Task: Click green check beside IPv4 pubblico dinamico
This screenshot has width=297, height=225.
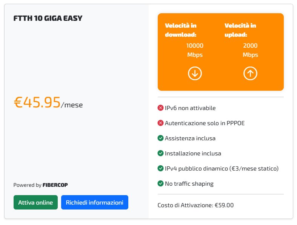Action: [160, 169]
